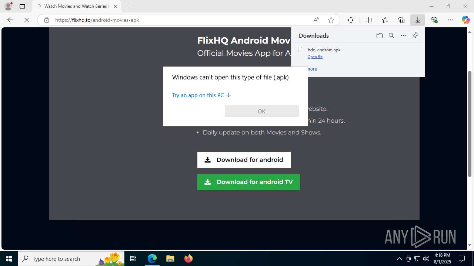Search downloads with magnifier icon
The width and height of the screenshot is (474, 266).
(391, 35)
